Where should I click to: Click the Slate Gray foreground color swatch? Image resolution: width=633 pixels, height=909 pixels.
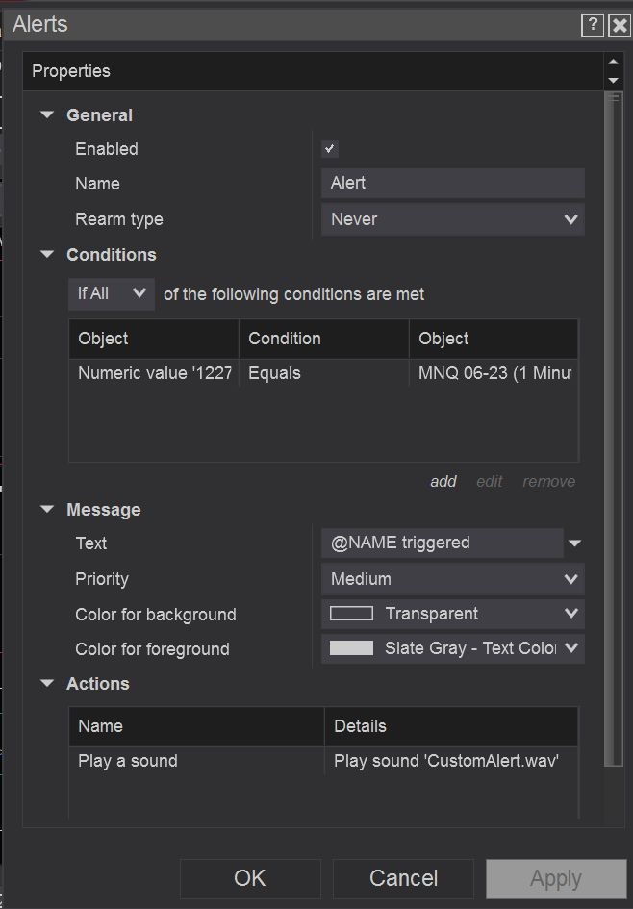pos(351,648)
